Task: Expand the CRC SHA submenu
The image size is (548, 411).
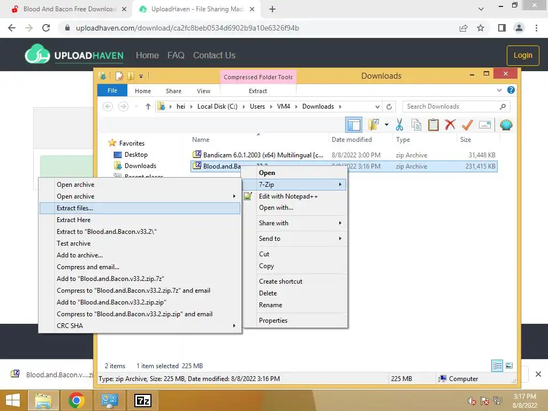Action: click(x=140, y=326)
